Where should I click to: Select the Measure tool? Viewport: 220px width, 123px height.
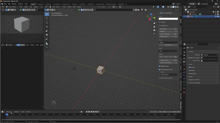coord(47,43)
